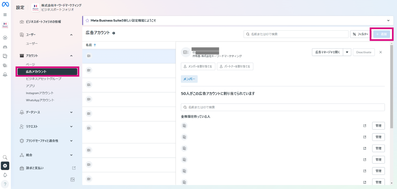Expand the Meta Business Suite welcome banner
The image size is (397, 189).
click(388, 20)
